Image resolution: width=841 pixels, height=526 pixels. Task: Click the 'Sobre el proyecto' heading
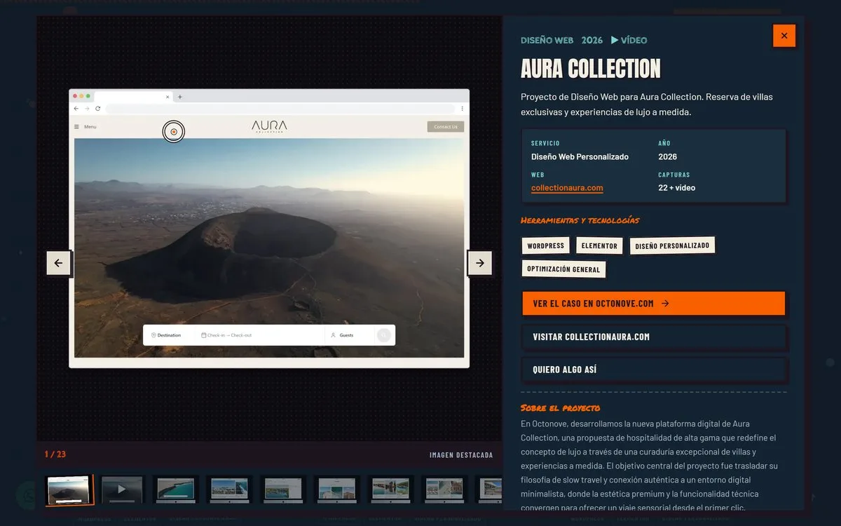(x=560, y=408)
